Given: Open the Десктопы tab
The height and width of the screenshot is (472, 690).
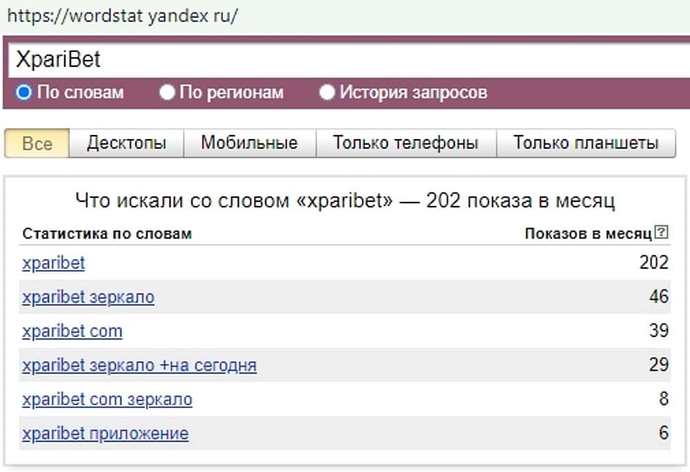Looking at the screenshot, I should (x=126, y=143).
